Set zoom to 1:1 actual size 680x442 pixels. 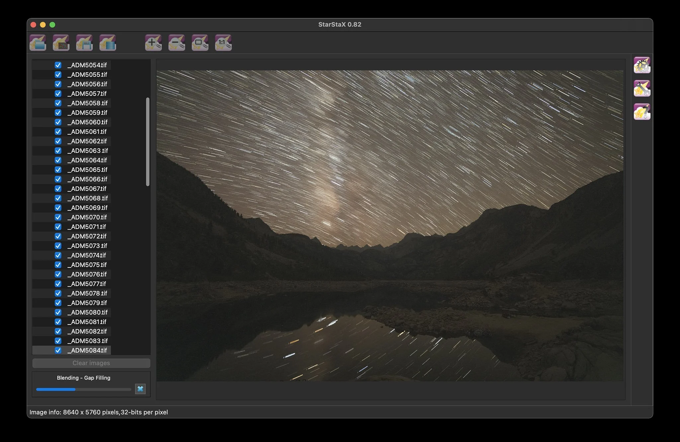pyautogui.click(x=223, y=43)
